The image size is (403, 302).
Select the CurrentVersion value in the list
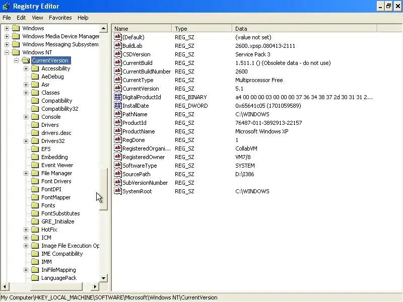coord(141,89)
